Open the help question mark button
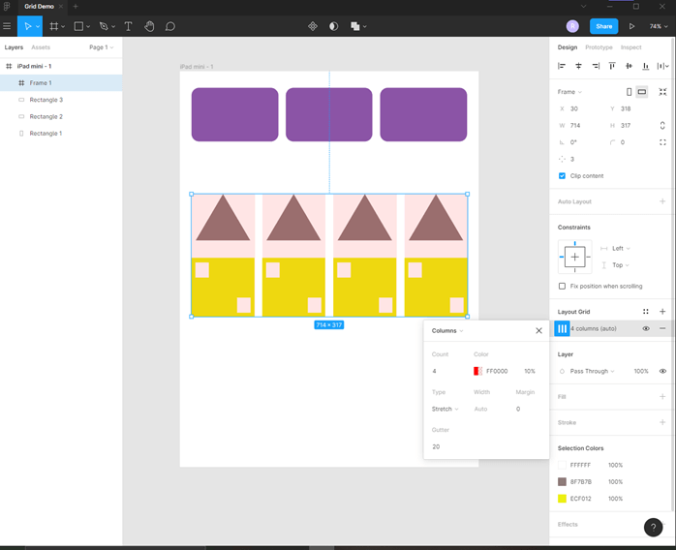Image resolution: width=676 pixels, height=550 pixels. [x=653, y=527]
